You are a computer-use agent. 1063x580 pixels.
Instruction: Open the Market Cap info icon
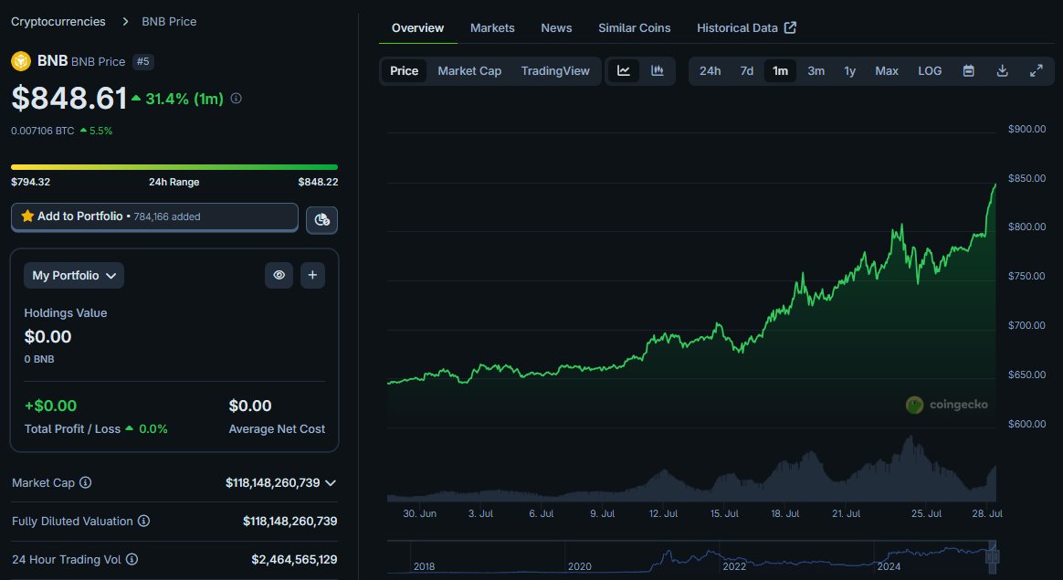[86, 482]
